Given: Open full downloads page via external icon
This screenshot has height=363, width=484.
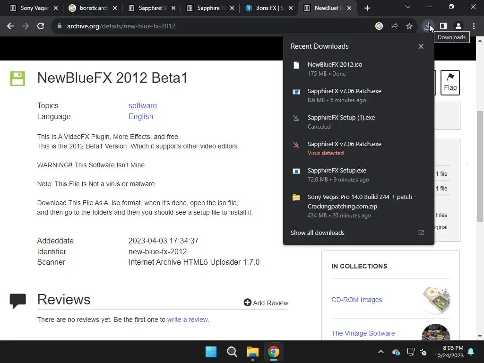Looking at the screenshot, I should (x=421, y=233).
